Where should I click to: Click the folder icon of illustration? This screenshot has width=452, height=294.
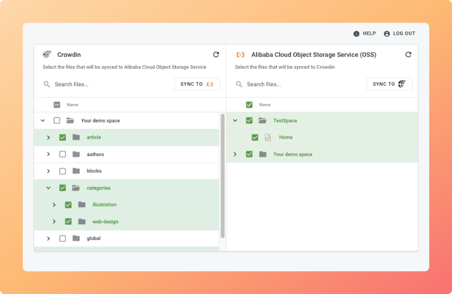[x=82, y=204]
